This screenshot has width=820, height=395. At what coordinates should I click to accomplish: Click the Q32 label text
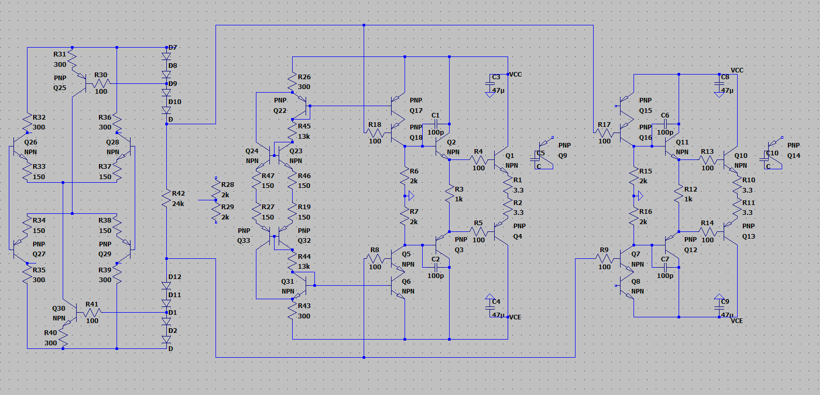pos(304,240)
